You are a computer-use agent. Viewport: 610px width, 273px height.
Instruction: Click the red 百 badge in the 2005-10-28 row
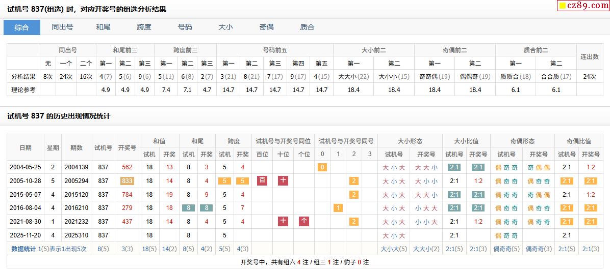pyautogui.click(x=262, y=180)
